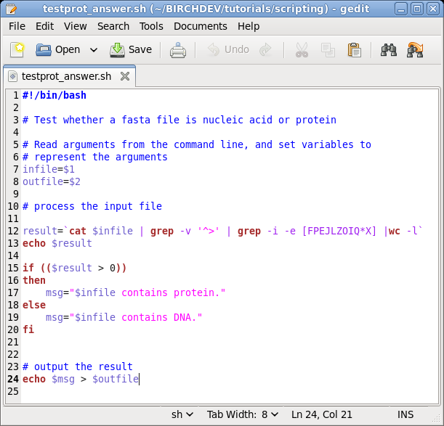Open Find and Replace icon
444x426 pixels.
point(415,50)
